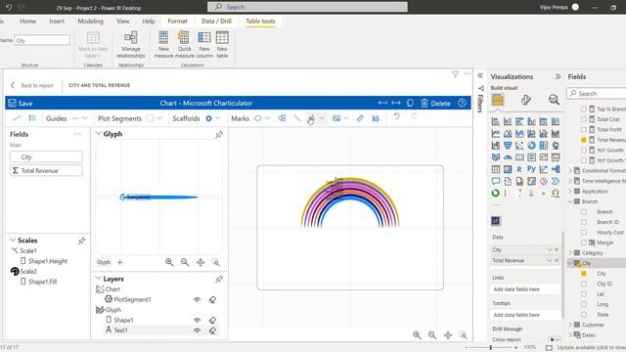Click the title bar Search box
The height and width of the screenshot is (352, 626).
pyautogui.click(x=307, y=7)
